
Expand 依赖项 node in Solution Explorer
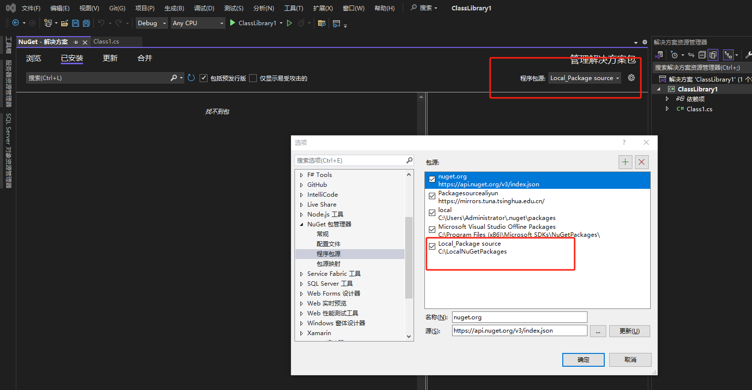point(668,99)
